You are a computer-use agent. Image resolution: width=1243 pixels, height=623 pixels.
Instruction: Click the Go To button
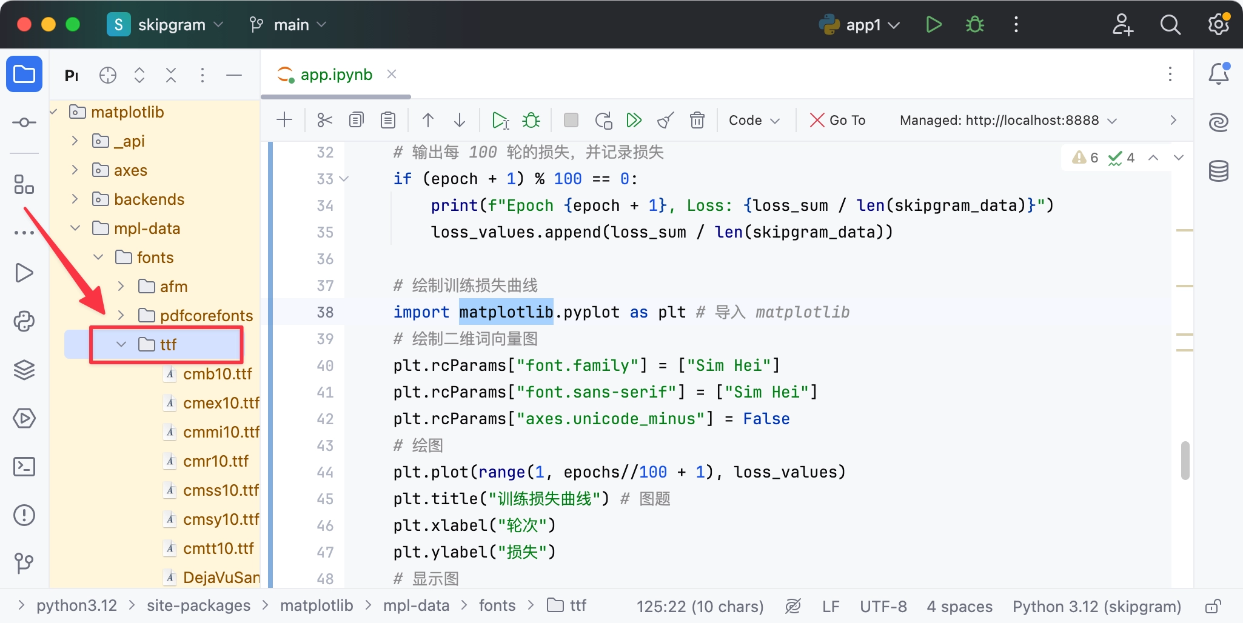pyautogui.click(x=837, y=120)
